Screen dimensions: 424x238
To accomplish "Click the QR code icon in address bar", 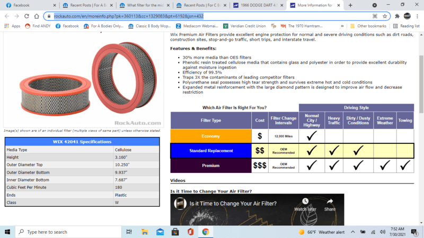I will (375, 16).
